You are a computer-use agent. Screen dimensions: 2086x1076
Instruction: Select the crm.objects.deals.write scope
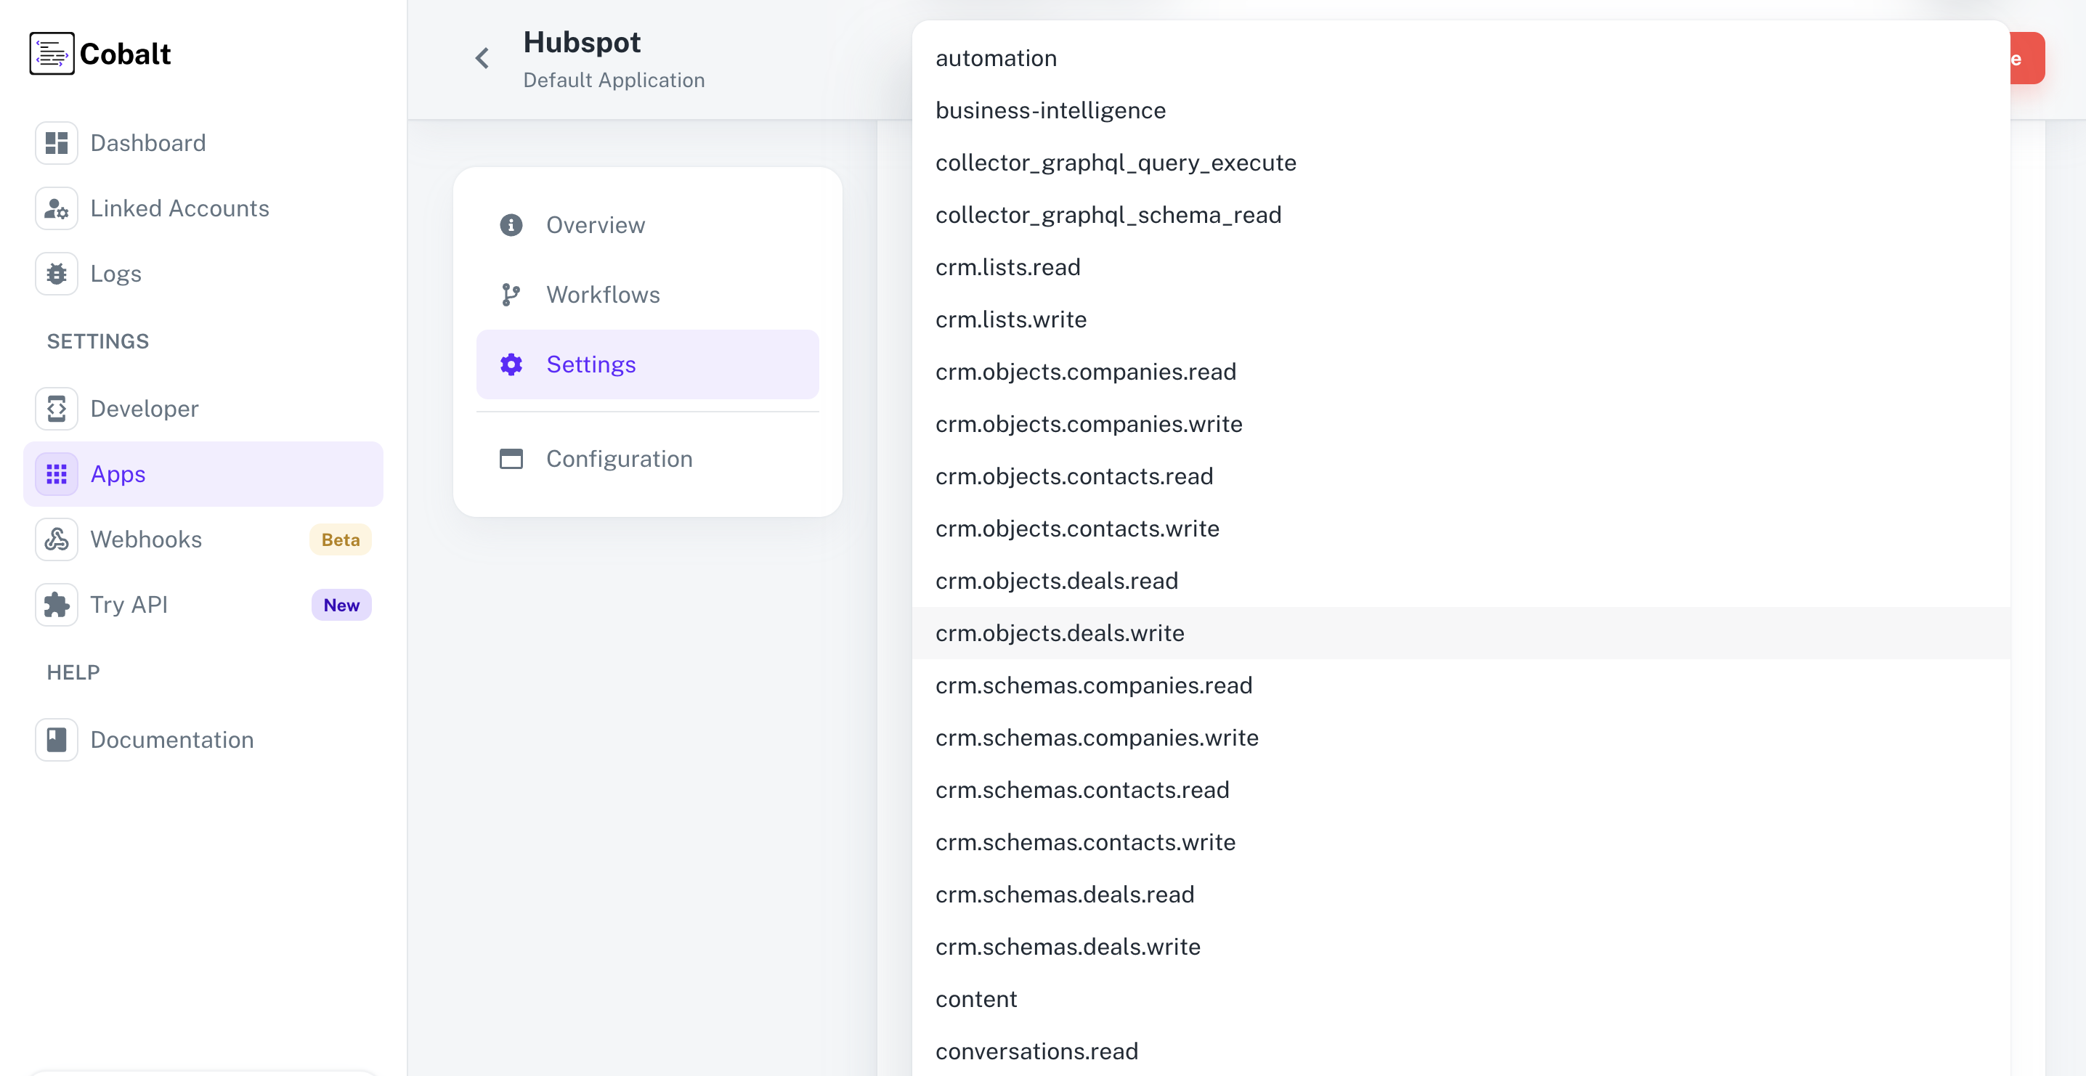(1060, 632)
